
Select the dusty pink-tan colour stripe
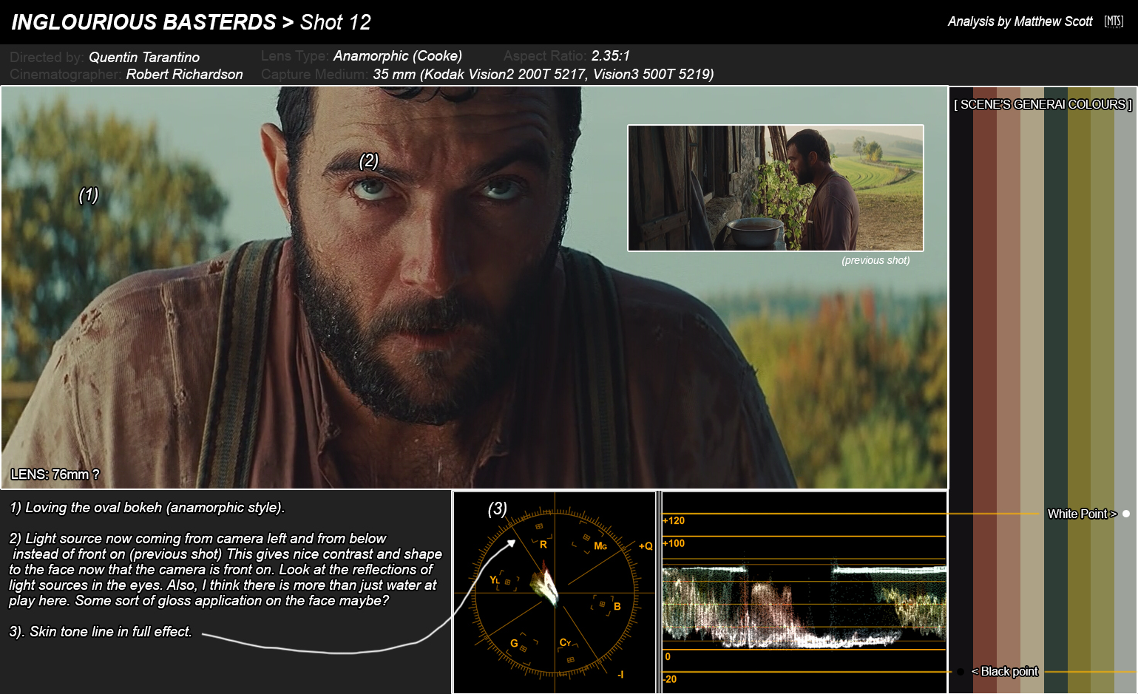click(1009, 390)
